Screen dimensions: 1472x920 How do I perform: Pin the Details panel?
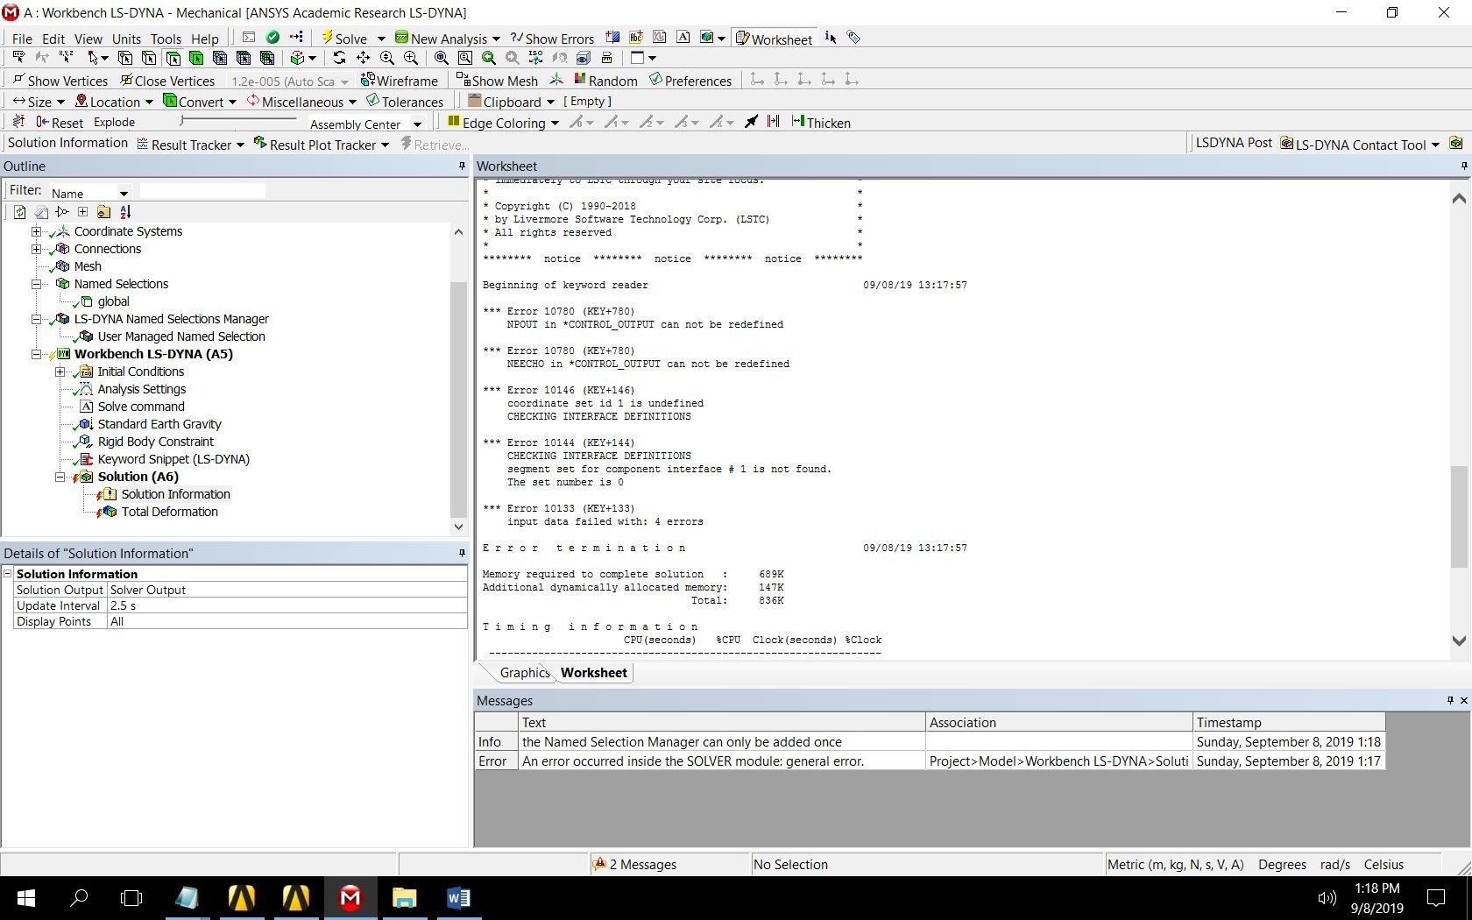click(462, 553)
